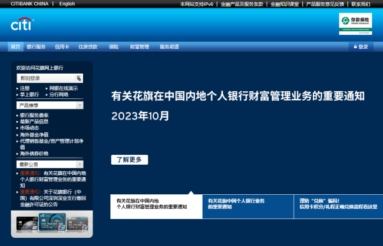Open the 首页 home tab

click(x=15, y=46)
